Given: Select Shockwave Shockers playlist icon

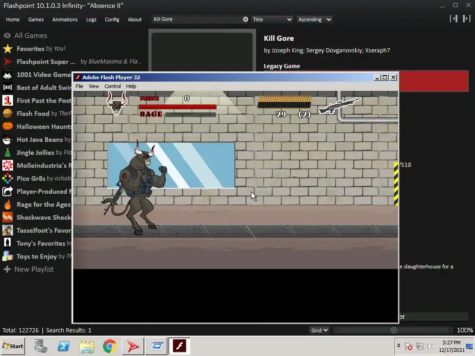Looking at the screenshot, I should pos(7,217).
